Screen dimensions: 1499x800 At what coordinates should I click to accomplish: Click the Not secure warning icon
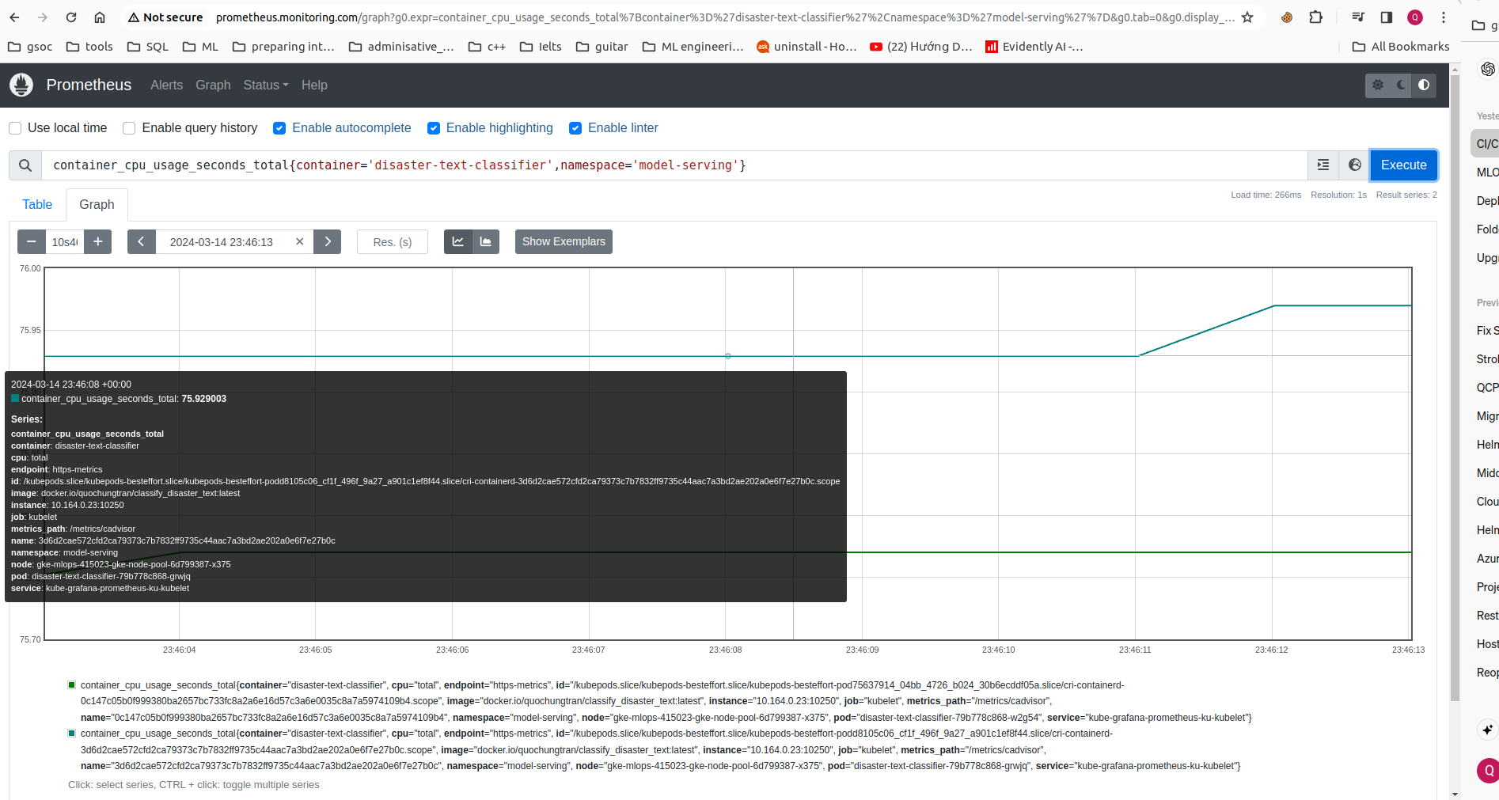tap(134, 17)
